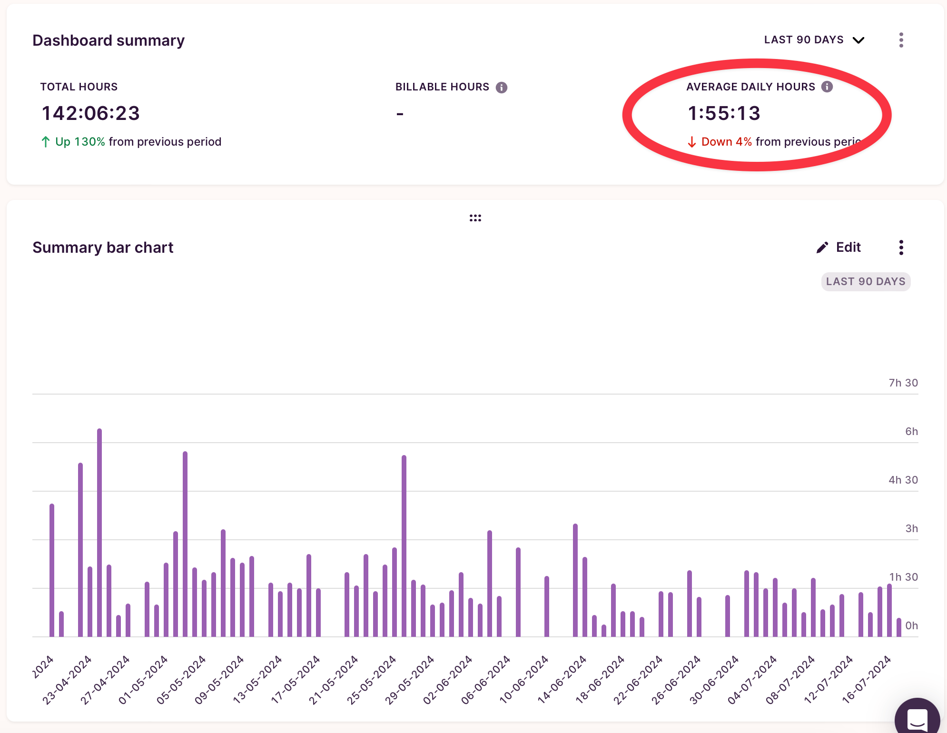Click the red down-arrow trend icon
This screenshot has width=947, height=733.
(x=692, y=142)
